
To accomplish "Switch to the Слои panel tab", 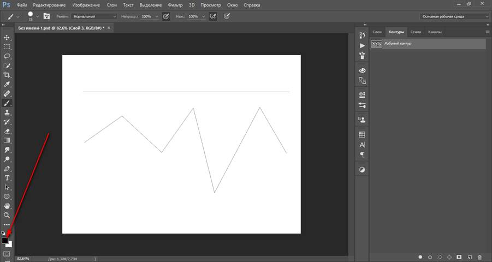I will point(377,32).
